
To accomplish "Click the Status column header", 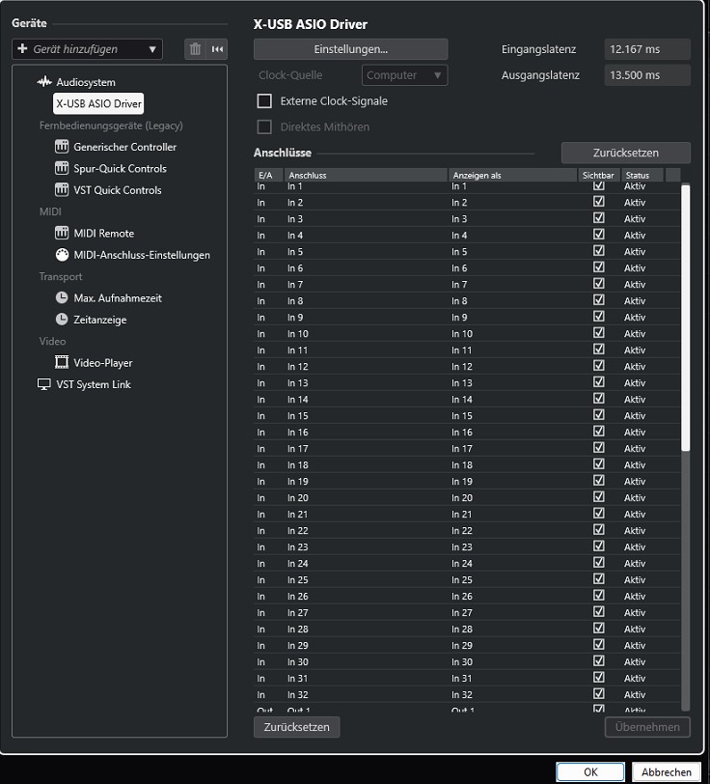I will (642, 175).
